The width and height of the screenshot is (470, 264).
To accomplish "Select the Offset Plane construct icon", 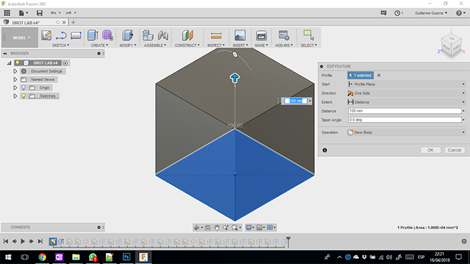I will point(187,36).
